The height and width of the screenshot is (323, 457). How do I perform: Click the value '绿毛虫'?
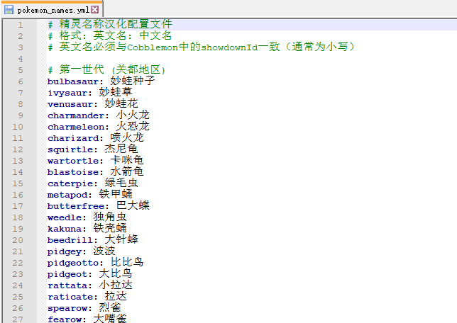click(121, 183)
